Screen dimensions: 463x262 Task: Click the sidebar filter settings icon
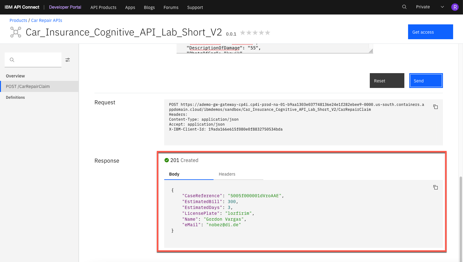pos(68,60)
